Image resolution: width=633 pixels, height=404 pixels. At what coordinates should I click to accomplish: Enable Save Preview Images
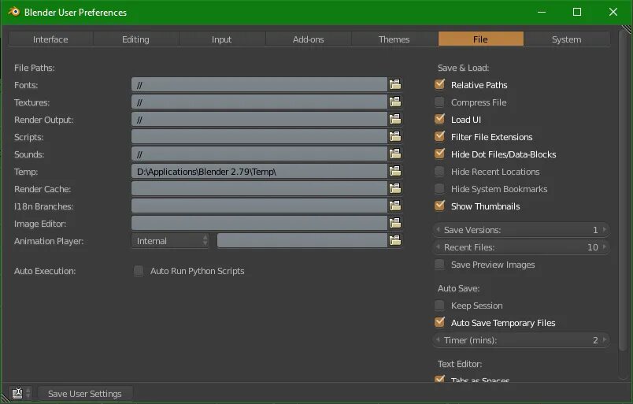(x=439, y=265)
